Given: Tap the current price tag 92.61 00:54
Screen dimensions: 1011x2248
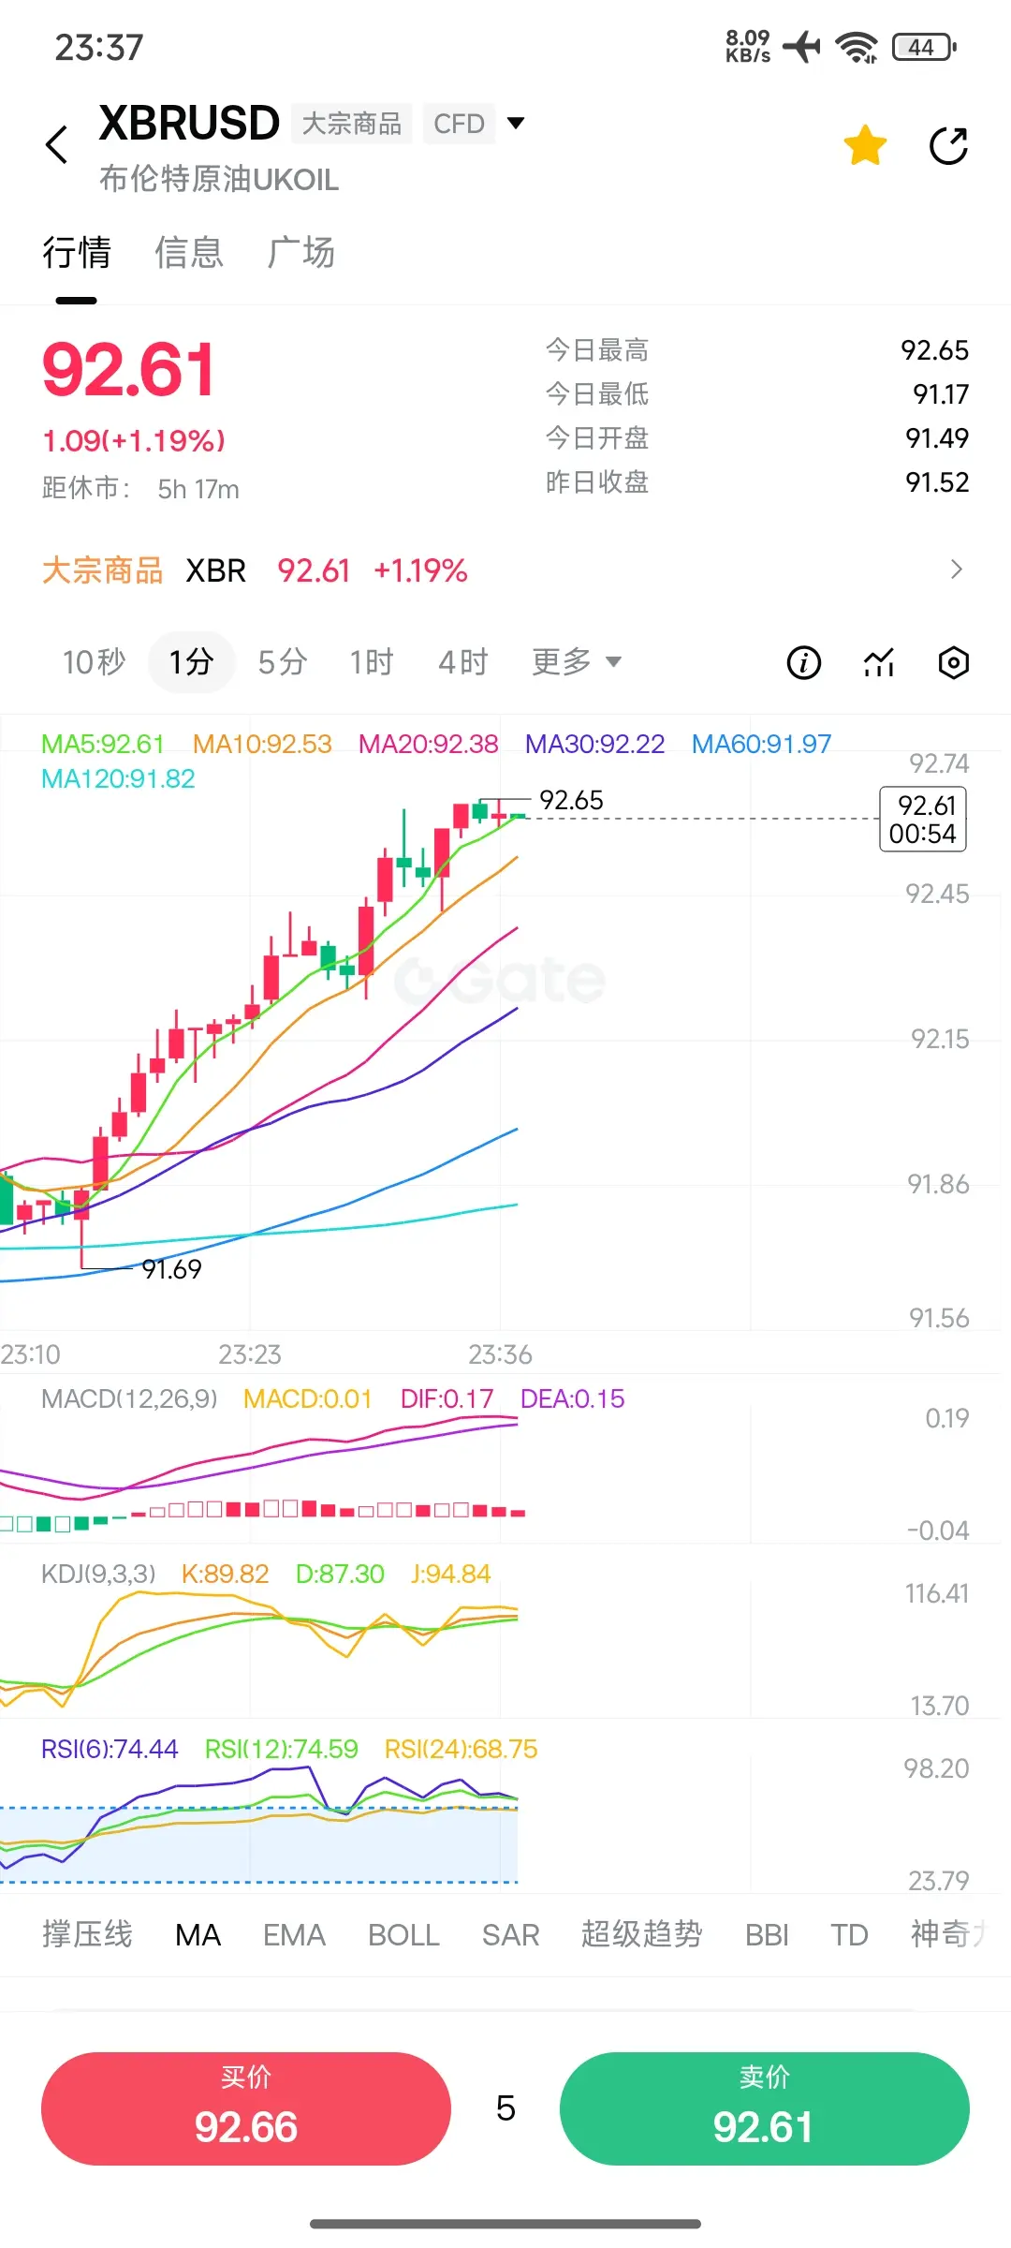Looking at the screenshot, I should pos(923,820).
